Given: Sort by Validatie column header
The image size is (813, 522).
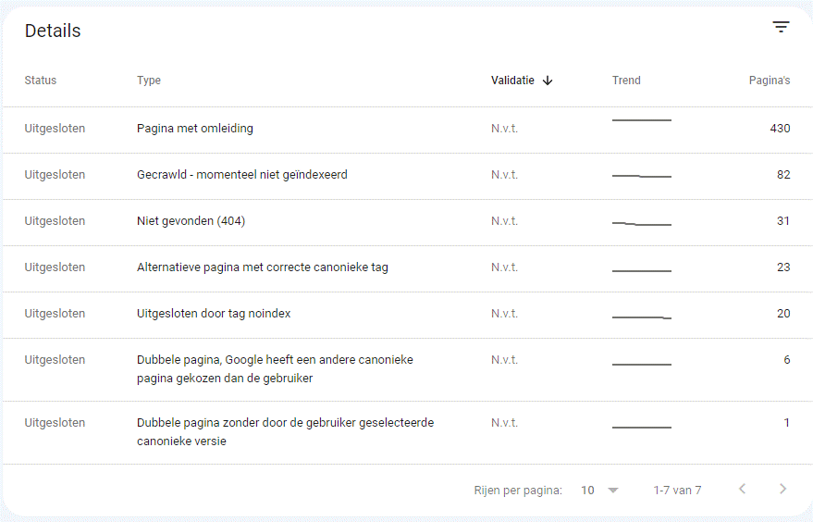Looking at the screenshot, I should (512, 81).
